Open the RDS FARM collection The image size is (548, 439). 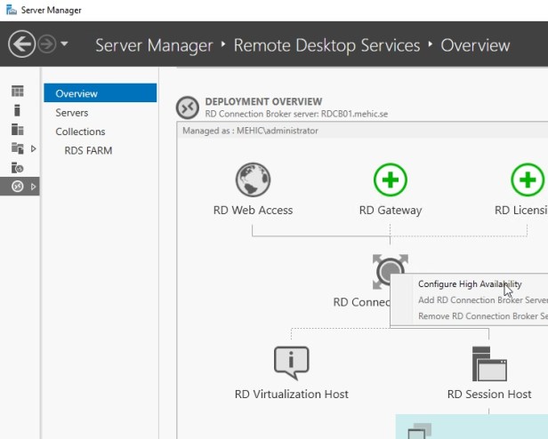pos(88,150)
